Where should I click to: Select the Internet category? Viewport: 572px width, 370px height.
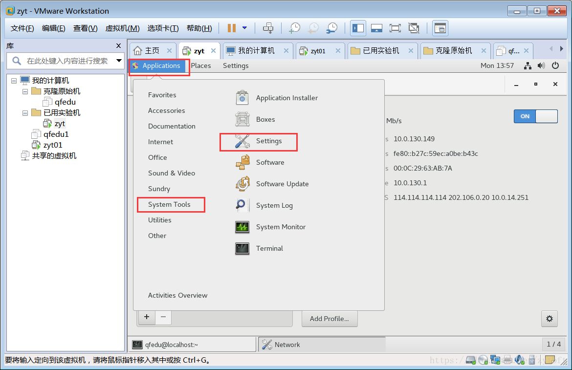pos(160,142)
